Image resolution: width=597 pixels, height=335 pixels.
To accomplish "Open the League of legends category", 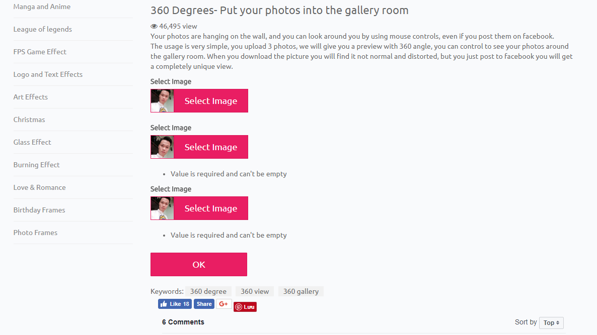I will click(x=43, y=29).
